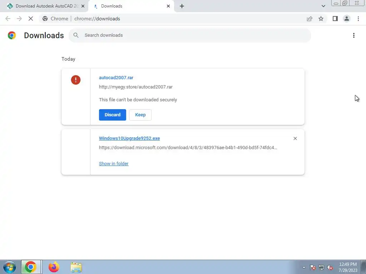The width and height of the screenshot is (366, 274).
Task: Focus the Search downloads field
Action: click(190, 35)
